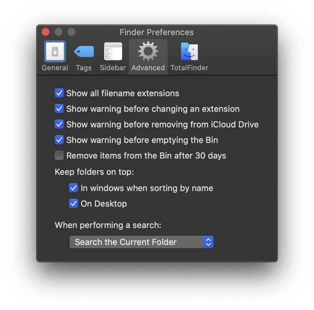The image size is (314, 310).
Task: Click the greyed-out minimize window button
Action: tap(59, 32)
